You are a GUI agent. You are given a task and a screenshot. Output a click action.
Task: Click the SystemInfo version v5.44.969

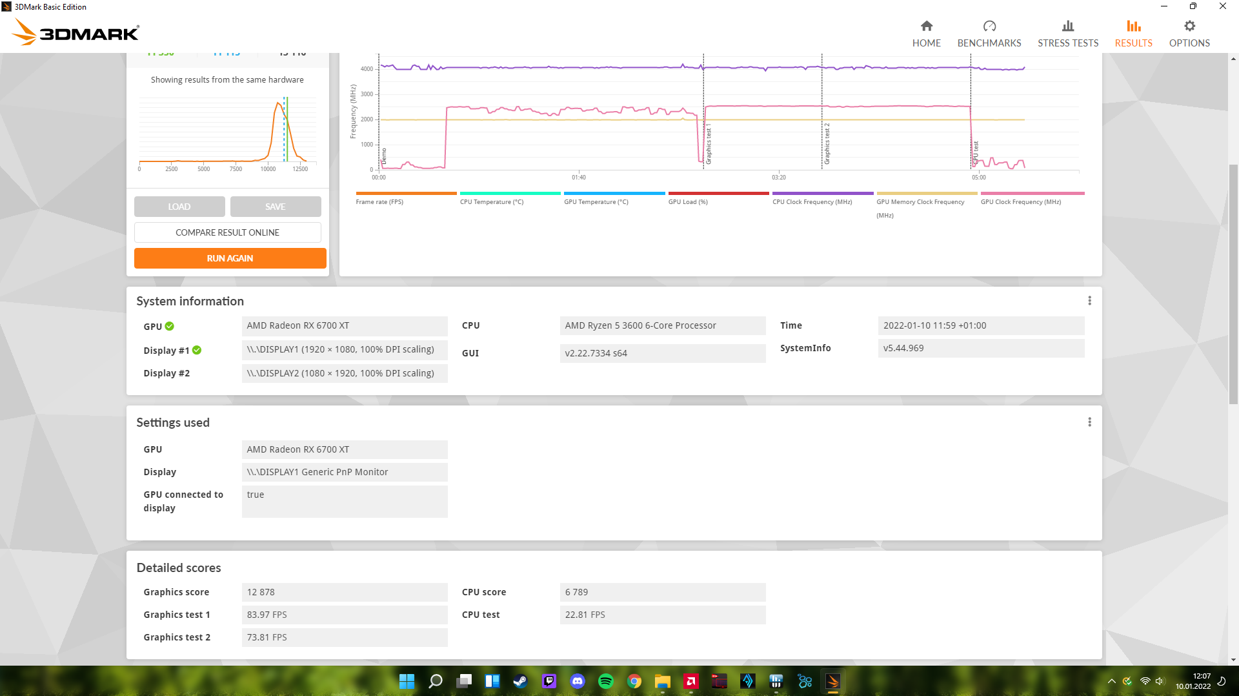coord(981,348)
